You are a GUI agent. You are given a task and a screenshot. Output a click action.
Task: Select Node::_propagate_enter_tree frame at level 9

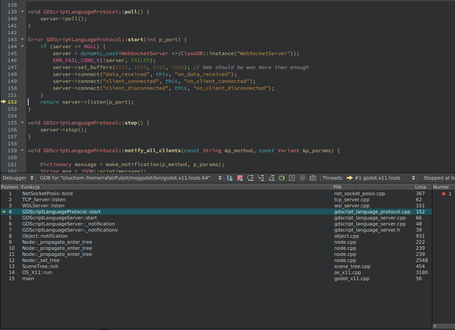point(216,242)
